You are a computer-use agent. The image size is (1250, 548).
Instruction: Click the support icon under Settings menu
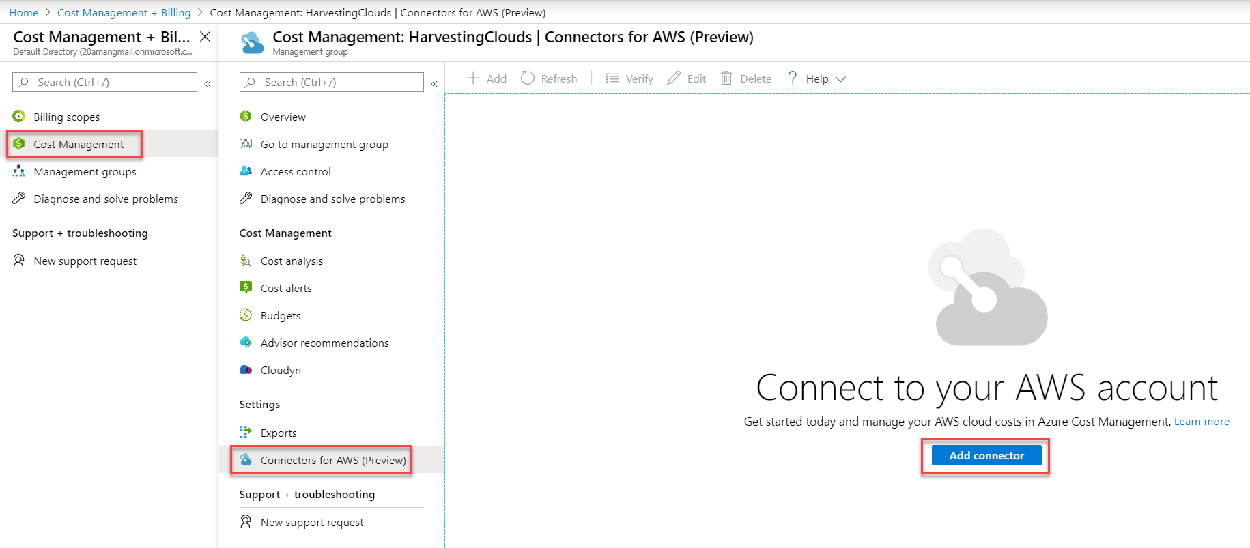click(x=246, y=522)
